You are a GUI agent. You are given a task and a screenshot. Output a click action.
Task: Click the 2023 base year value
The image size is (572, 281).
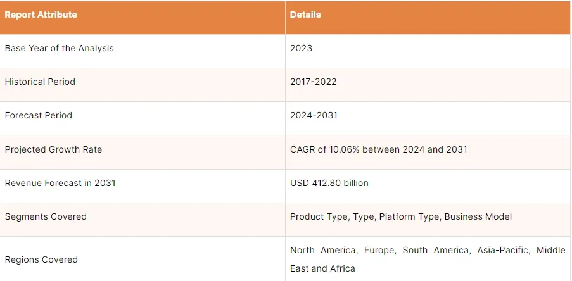tap(301, 48)
